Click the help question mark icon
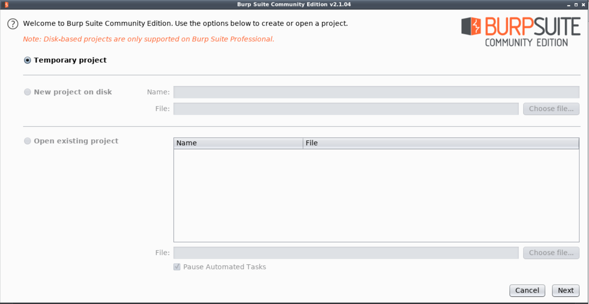 click(x=13, y=24)
